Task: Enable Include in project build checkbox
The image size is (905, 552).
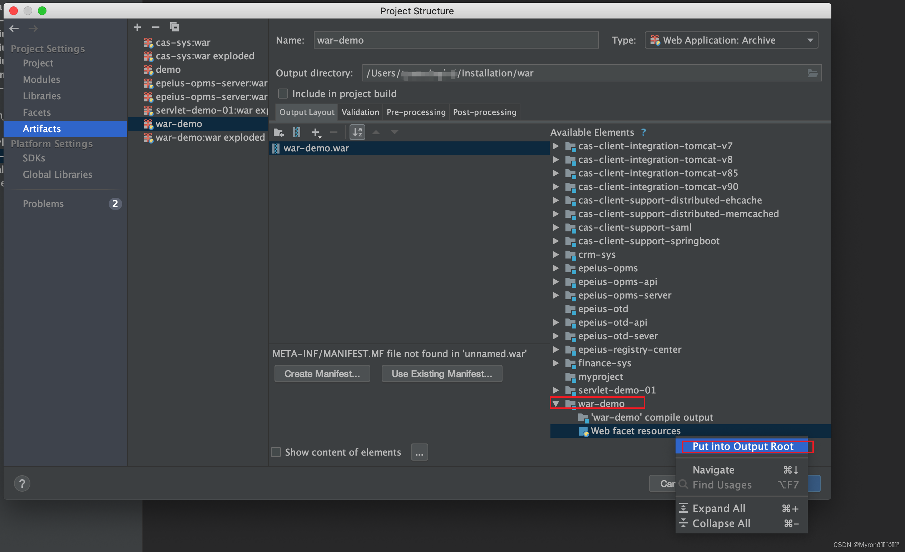Action: (283, 94)
